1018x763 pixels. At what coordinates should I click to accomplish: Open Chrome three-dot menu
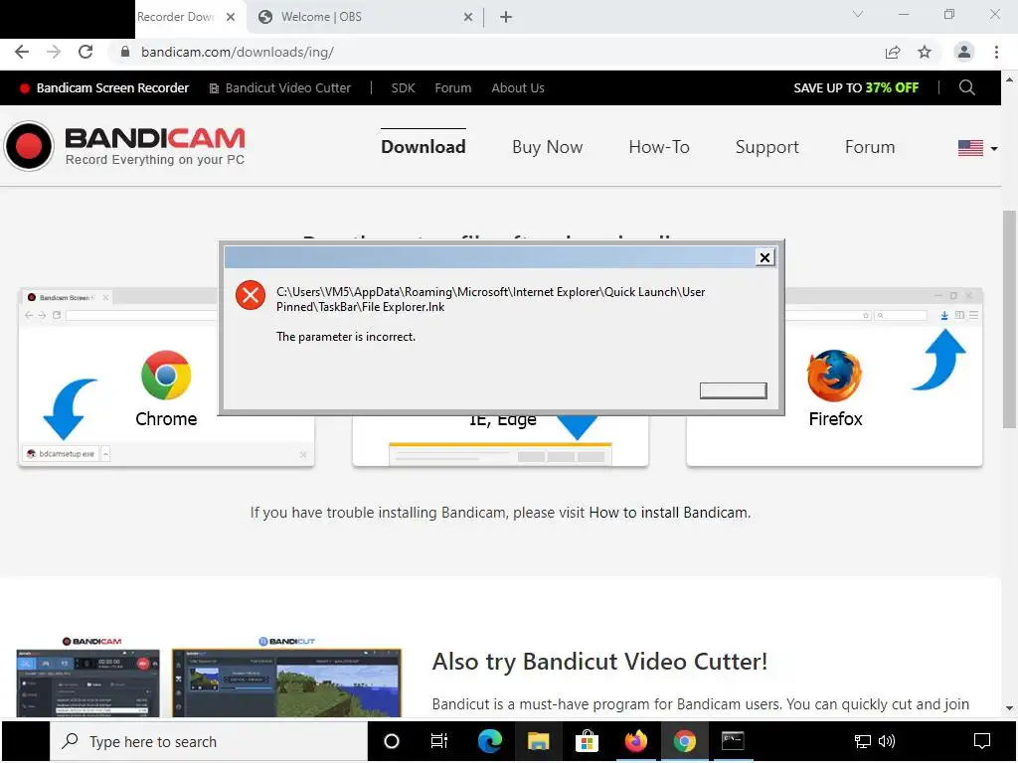click(996, 52)
